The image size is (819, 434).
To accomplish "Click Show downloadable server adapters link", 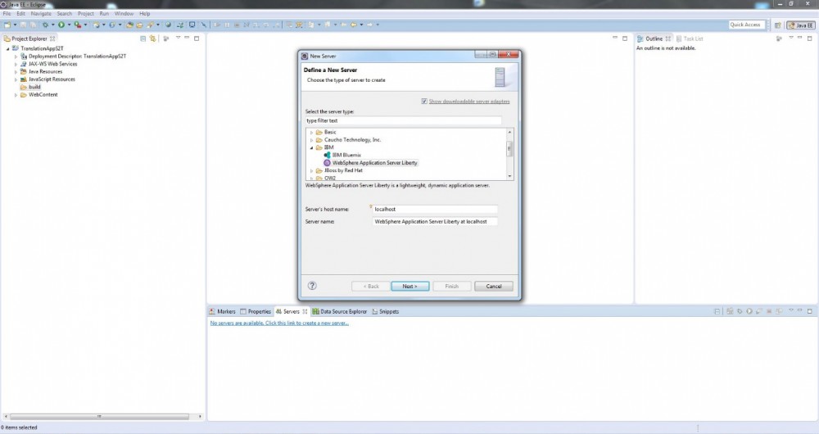I will pyautogui.click(x=469, y=102).
